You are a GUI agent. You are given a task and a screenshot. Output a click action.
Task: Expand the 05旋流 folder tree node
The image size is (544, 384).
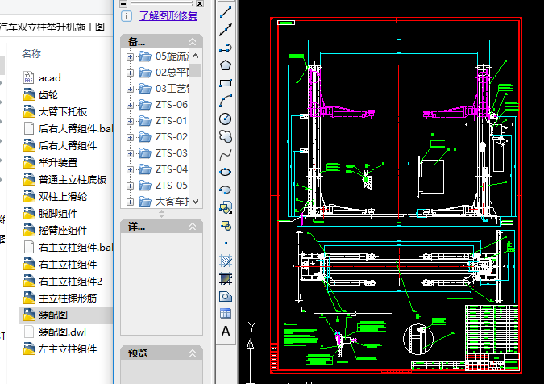(130, 56)
